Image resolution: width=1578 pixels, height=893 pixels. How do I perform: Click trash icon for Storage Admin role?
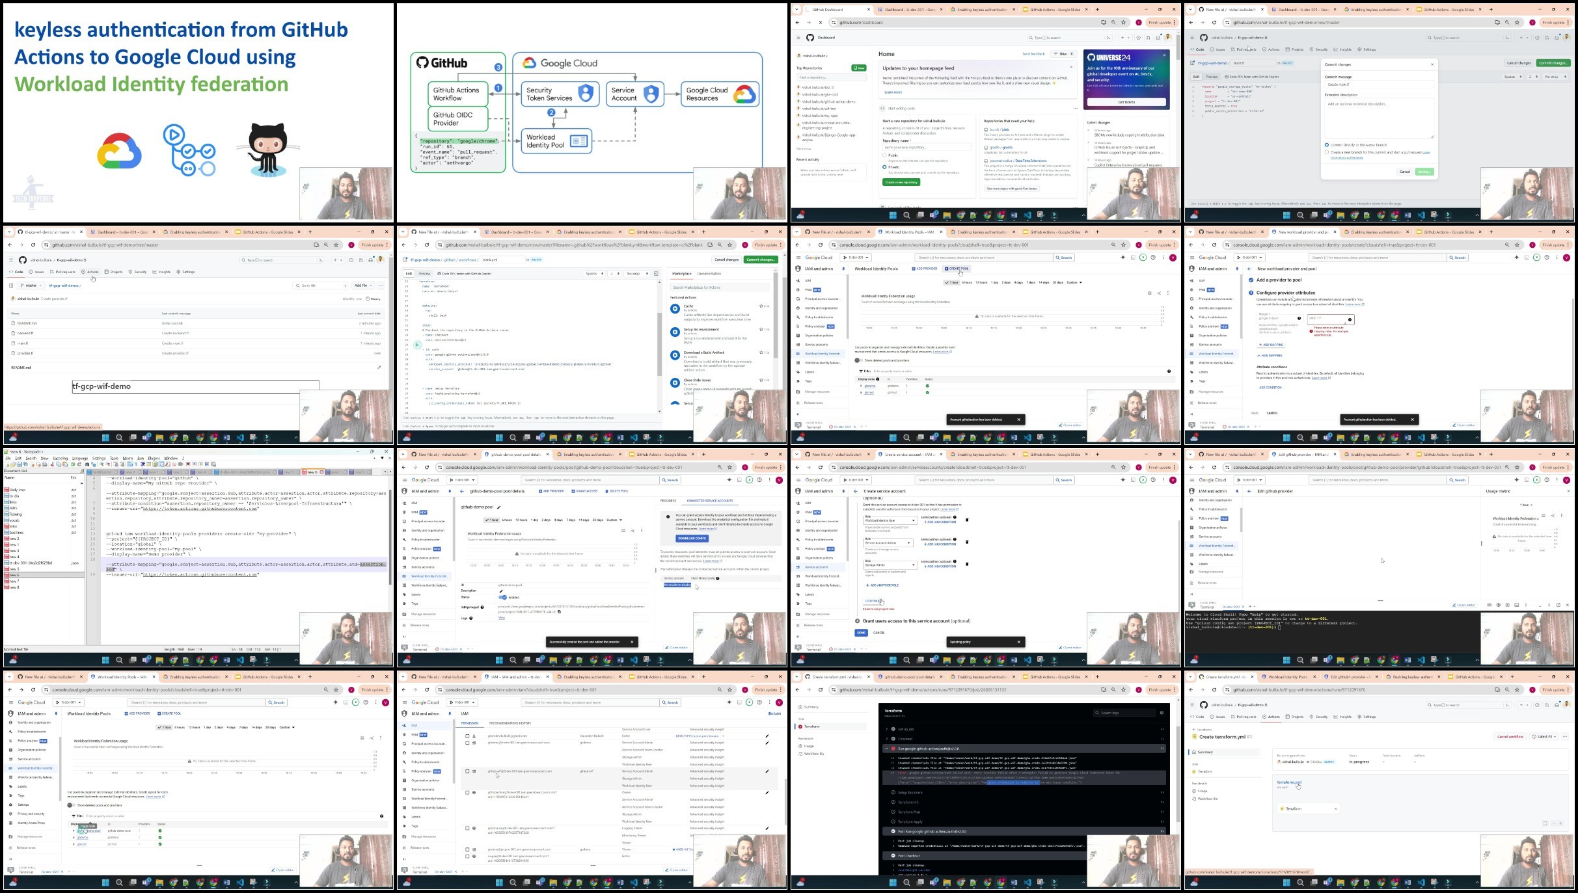tap(967, 564)
